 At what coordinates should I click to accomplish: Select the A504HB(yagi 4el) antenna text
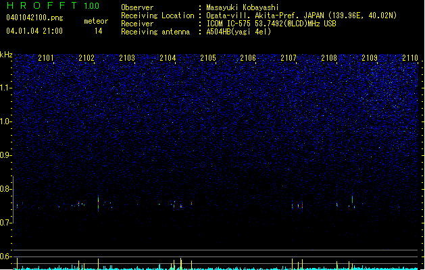(239, 32)
